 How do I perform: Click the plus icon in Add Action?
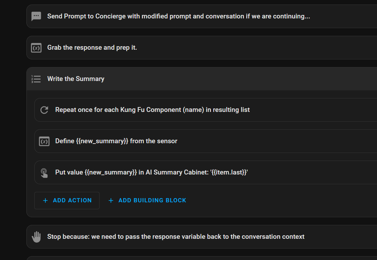(45, 201)
